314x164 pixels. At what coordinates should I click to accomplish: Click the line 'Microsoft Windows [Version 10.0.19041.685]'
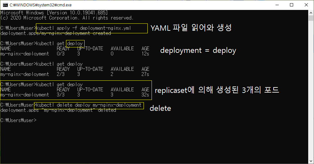(54, 12)
